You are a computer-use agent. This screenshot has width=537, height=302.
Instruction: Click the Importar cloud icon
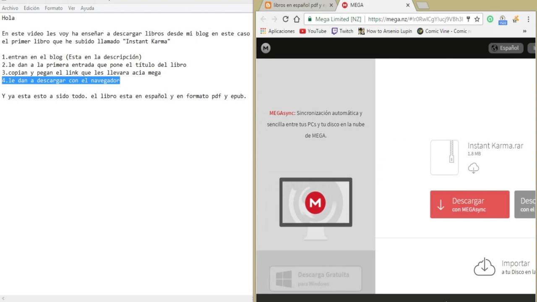click(485, 267)
